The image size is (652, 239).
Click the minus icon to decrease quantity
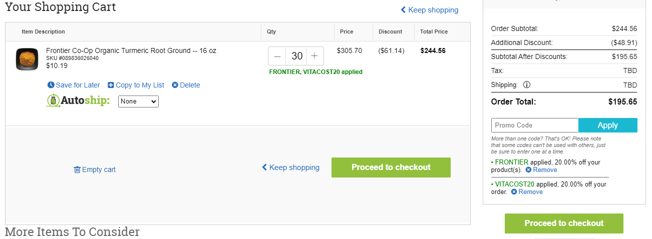click(277, 56)
